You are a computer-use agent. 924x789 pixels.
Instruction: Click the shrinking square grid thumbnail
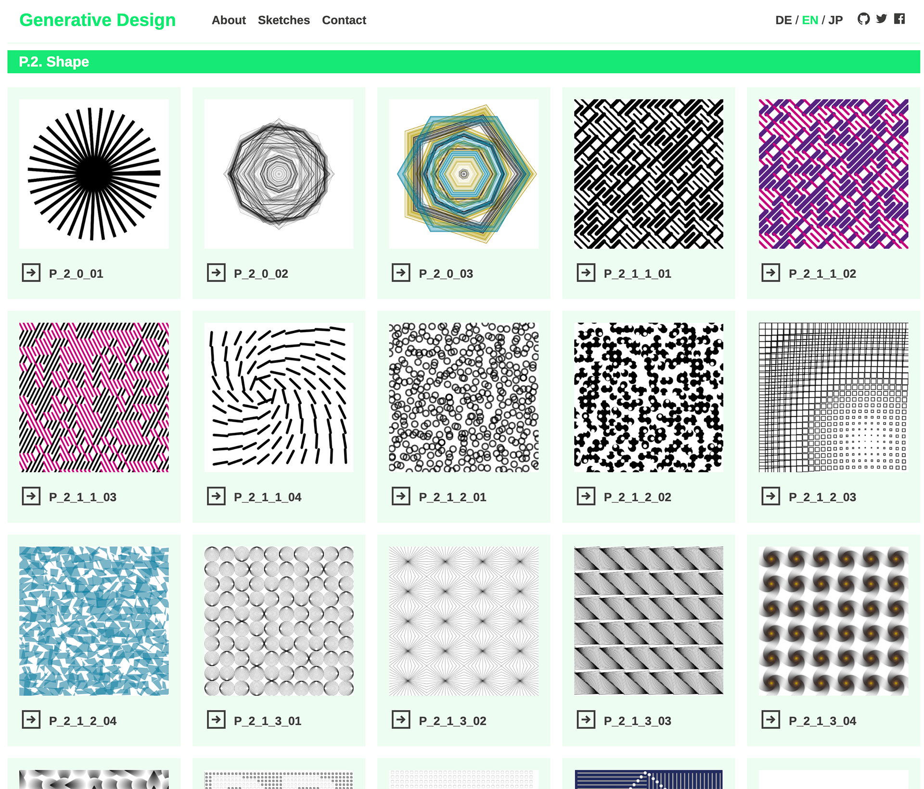[834, 397]
